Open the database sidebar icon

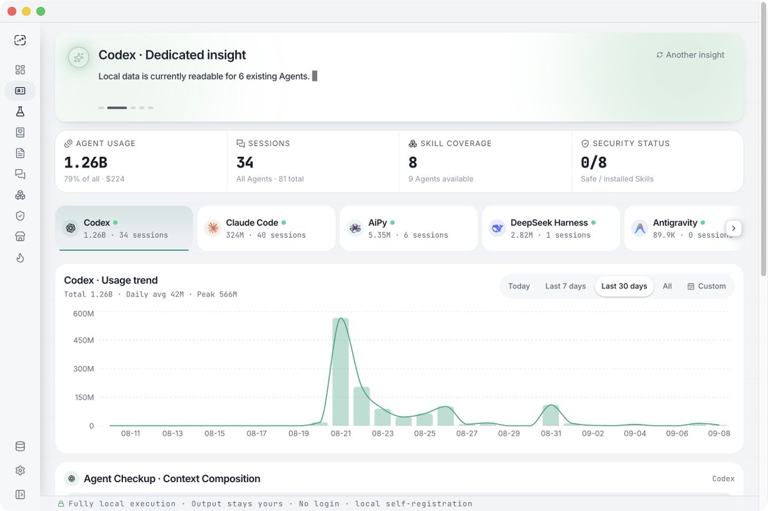point(20,446)
